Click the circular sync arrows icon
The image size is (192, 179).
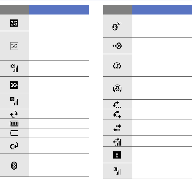14,114
